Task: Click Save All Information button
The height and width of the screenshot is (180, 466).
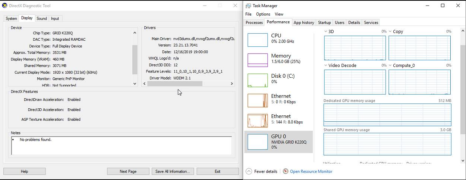Action: (x=172, y=171)
